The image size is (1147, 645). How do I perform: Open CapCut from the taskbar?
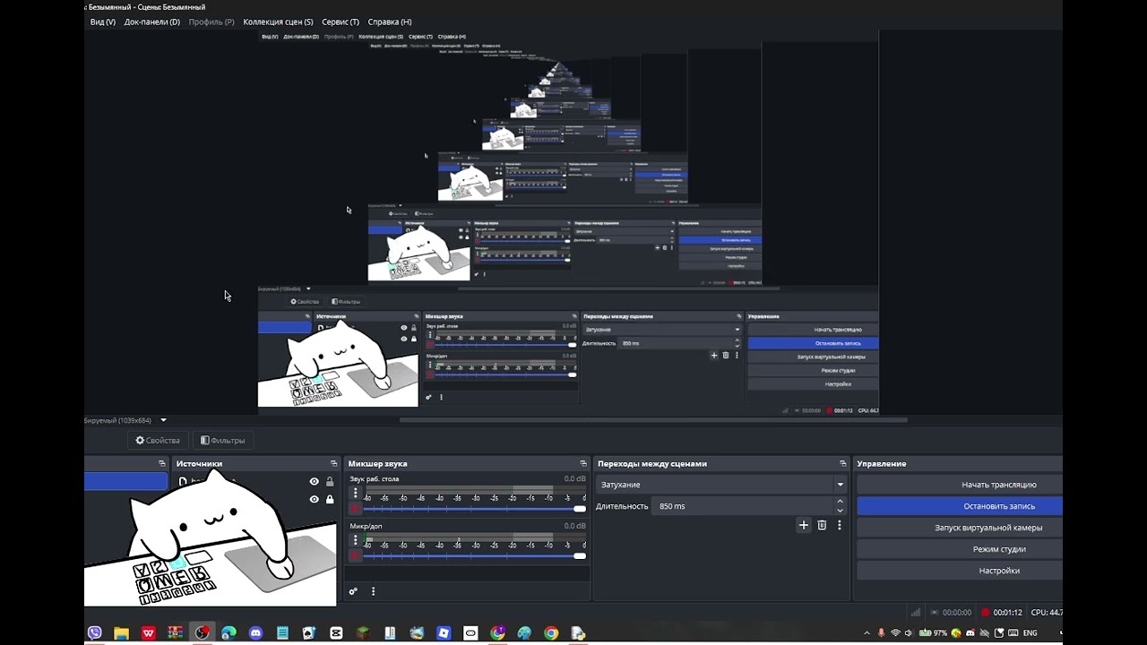click(336, 633)
